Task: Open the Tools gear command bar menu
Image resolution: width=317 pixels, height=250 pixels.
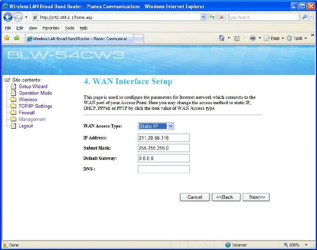Action: pyautogui.click(x=297, y=38)
